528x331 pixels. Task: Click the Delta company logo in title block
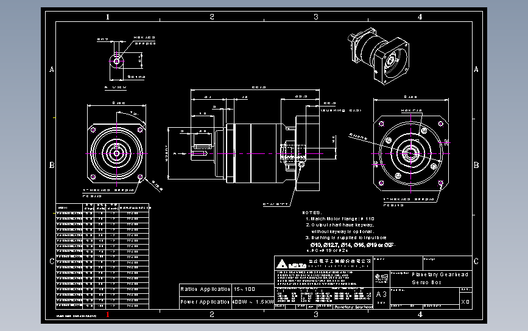(x=291, y=263)
